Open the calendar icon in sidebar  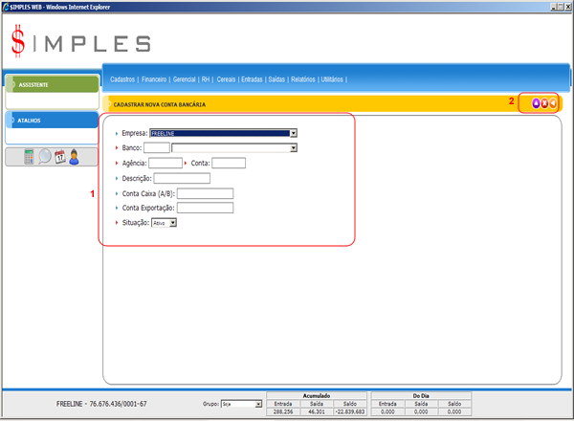point(59,157)
